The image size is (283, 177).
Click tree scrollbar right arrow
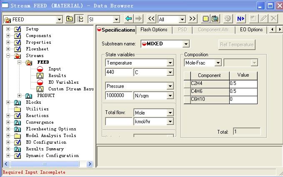click(90, 164)
